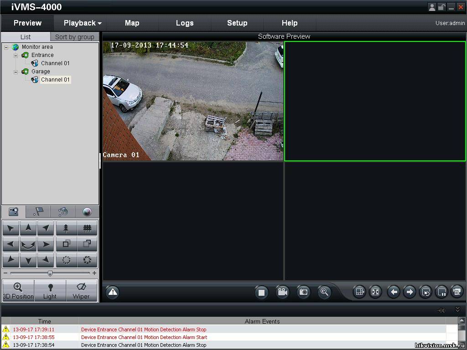
Task: Switch to full screen view
Action: (x=375, y=292)
